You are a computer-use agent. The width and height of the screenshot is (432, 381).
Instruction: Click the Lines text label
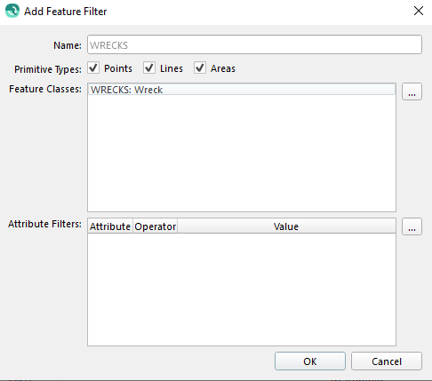[x=172, y=68]
